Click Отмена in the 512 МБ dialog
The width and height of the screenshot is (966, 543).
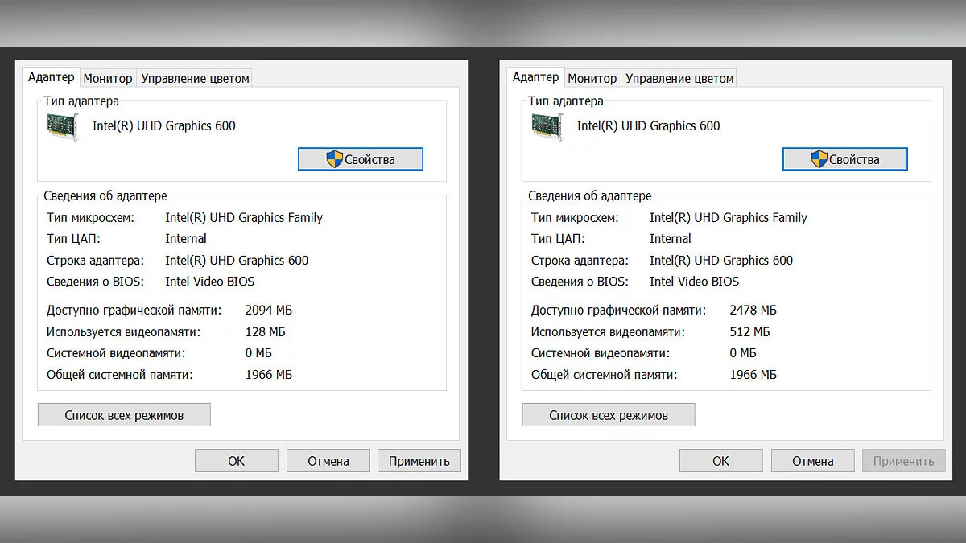tap(812, 461)
